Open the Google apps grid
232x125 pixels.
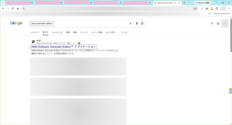(218, 23)
